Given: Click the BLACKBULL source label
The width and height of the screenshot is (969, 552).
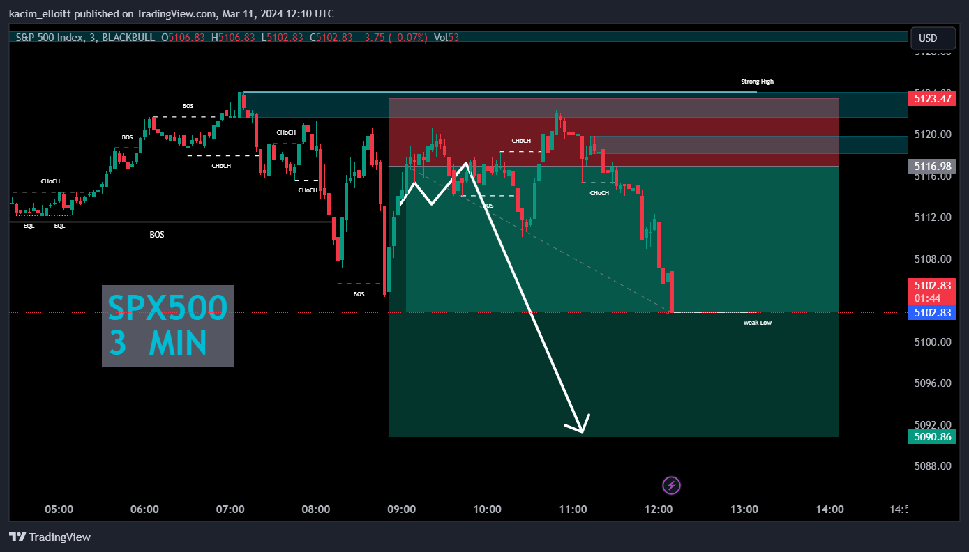Looking at the screenshot, I should pyautogui.click(x=129, y=38).
